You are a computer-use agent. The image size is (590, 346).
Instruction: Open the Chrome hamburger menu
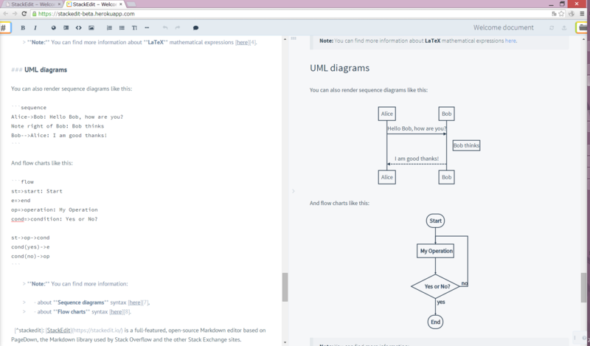coord(582,13)
